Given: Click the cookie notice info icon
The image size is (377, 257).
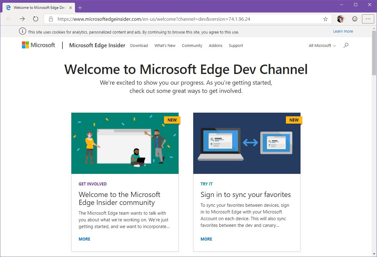Looking at the screenshot, I should point(22,31).
